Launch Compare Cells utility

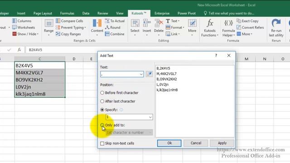(x=69, y=21)
